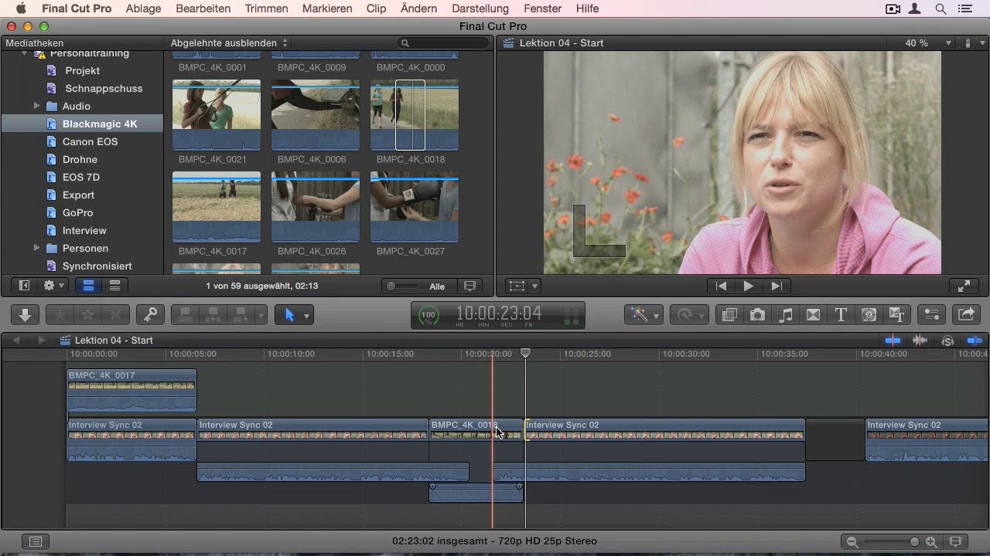
Task: Open browser gear action menu
Action: (54, 286)
